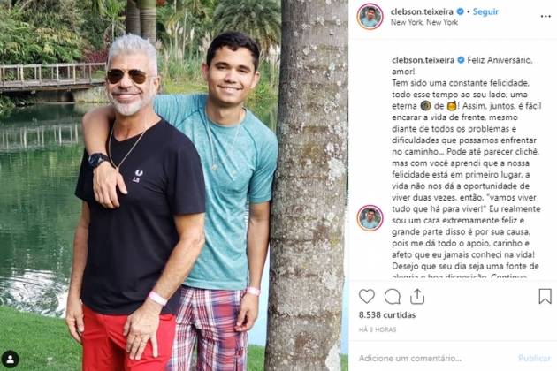Like the post with the heart icon

pyautogui.click(x=367, y=297)
